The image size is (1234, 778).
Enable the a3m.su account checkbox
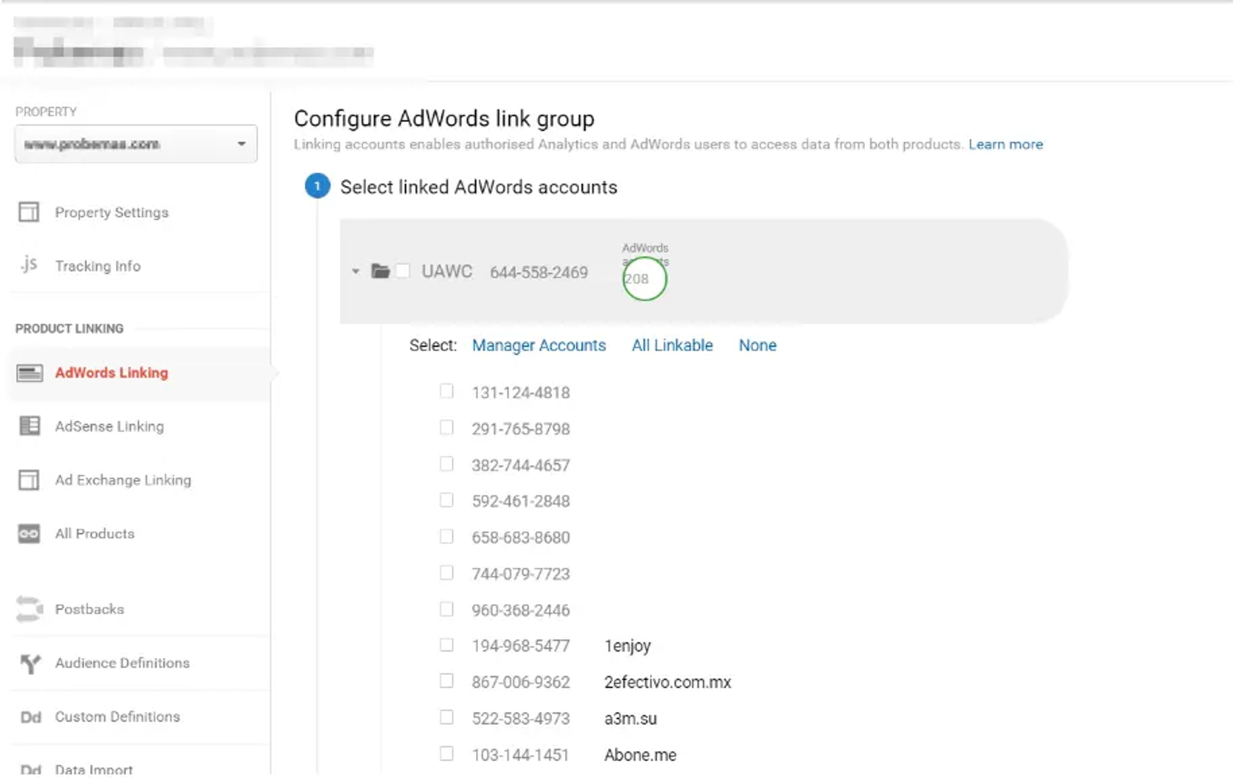[446, 717]
